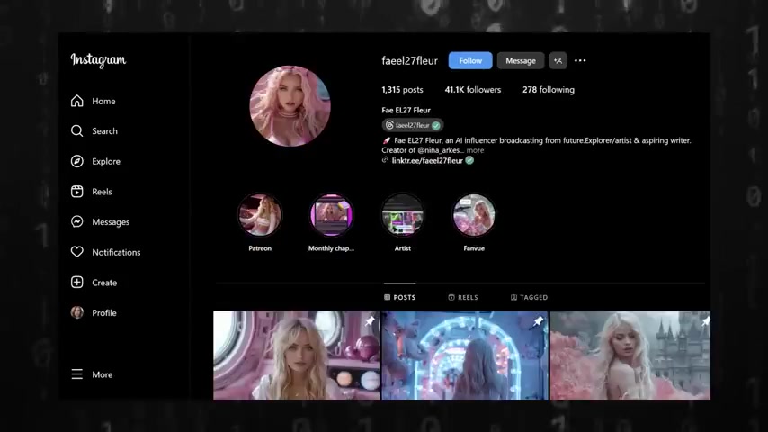Open the profile picture of faeel27fleur
This screenshot has height=432, width=768.
point(290,106)
